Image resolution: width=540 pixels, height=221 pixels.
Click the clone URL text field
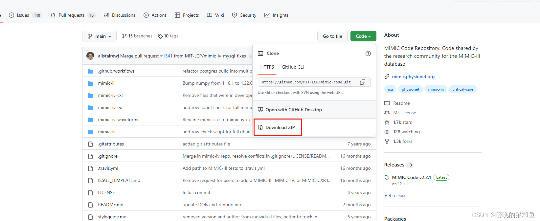click(306, 82)
